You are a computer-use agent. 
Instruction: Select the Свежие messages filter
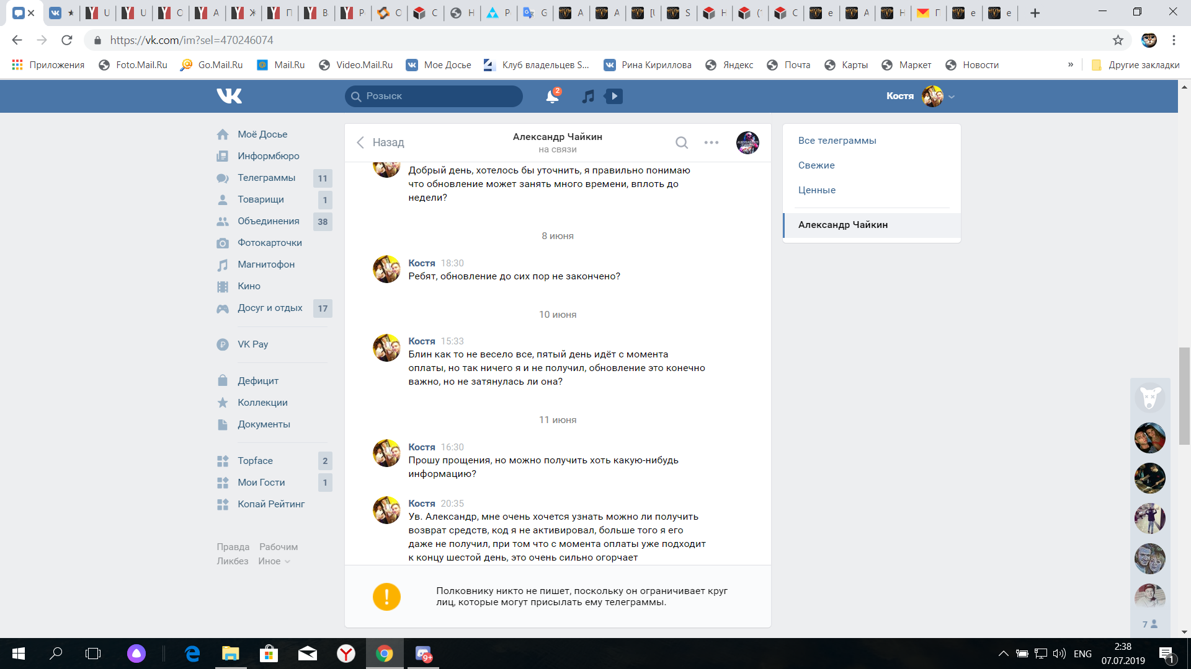click(x=816, y=165)
